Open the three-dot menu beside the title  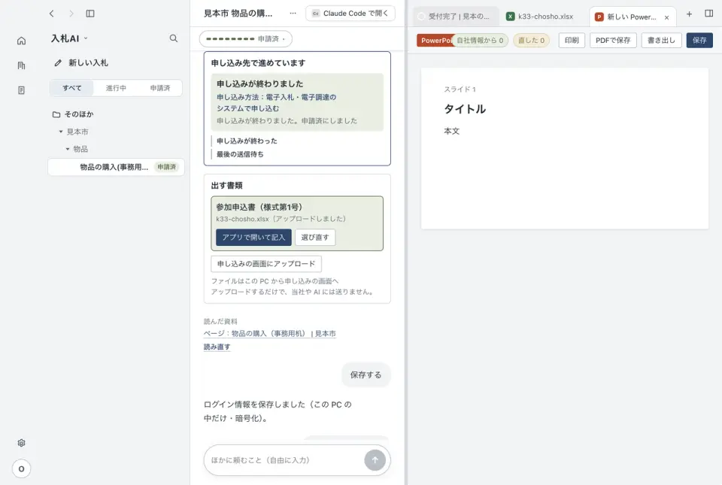(293, 14)
